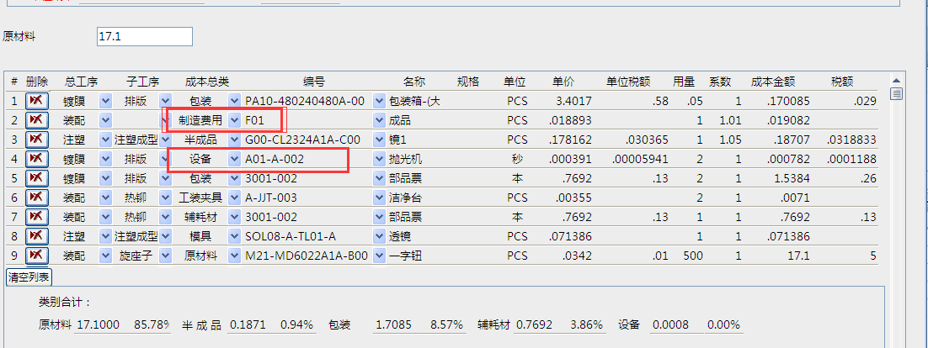This screenshot has width=928, height=348.
Task: Click the 清空列表 button
Action: click(29, 277)
